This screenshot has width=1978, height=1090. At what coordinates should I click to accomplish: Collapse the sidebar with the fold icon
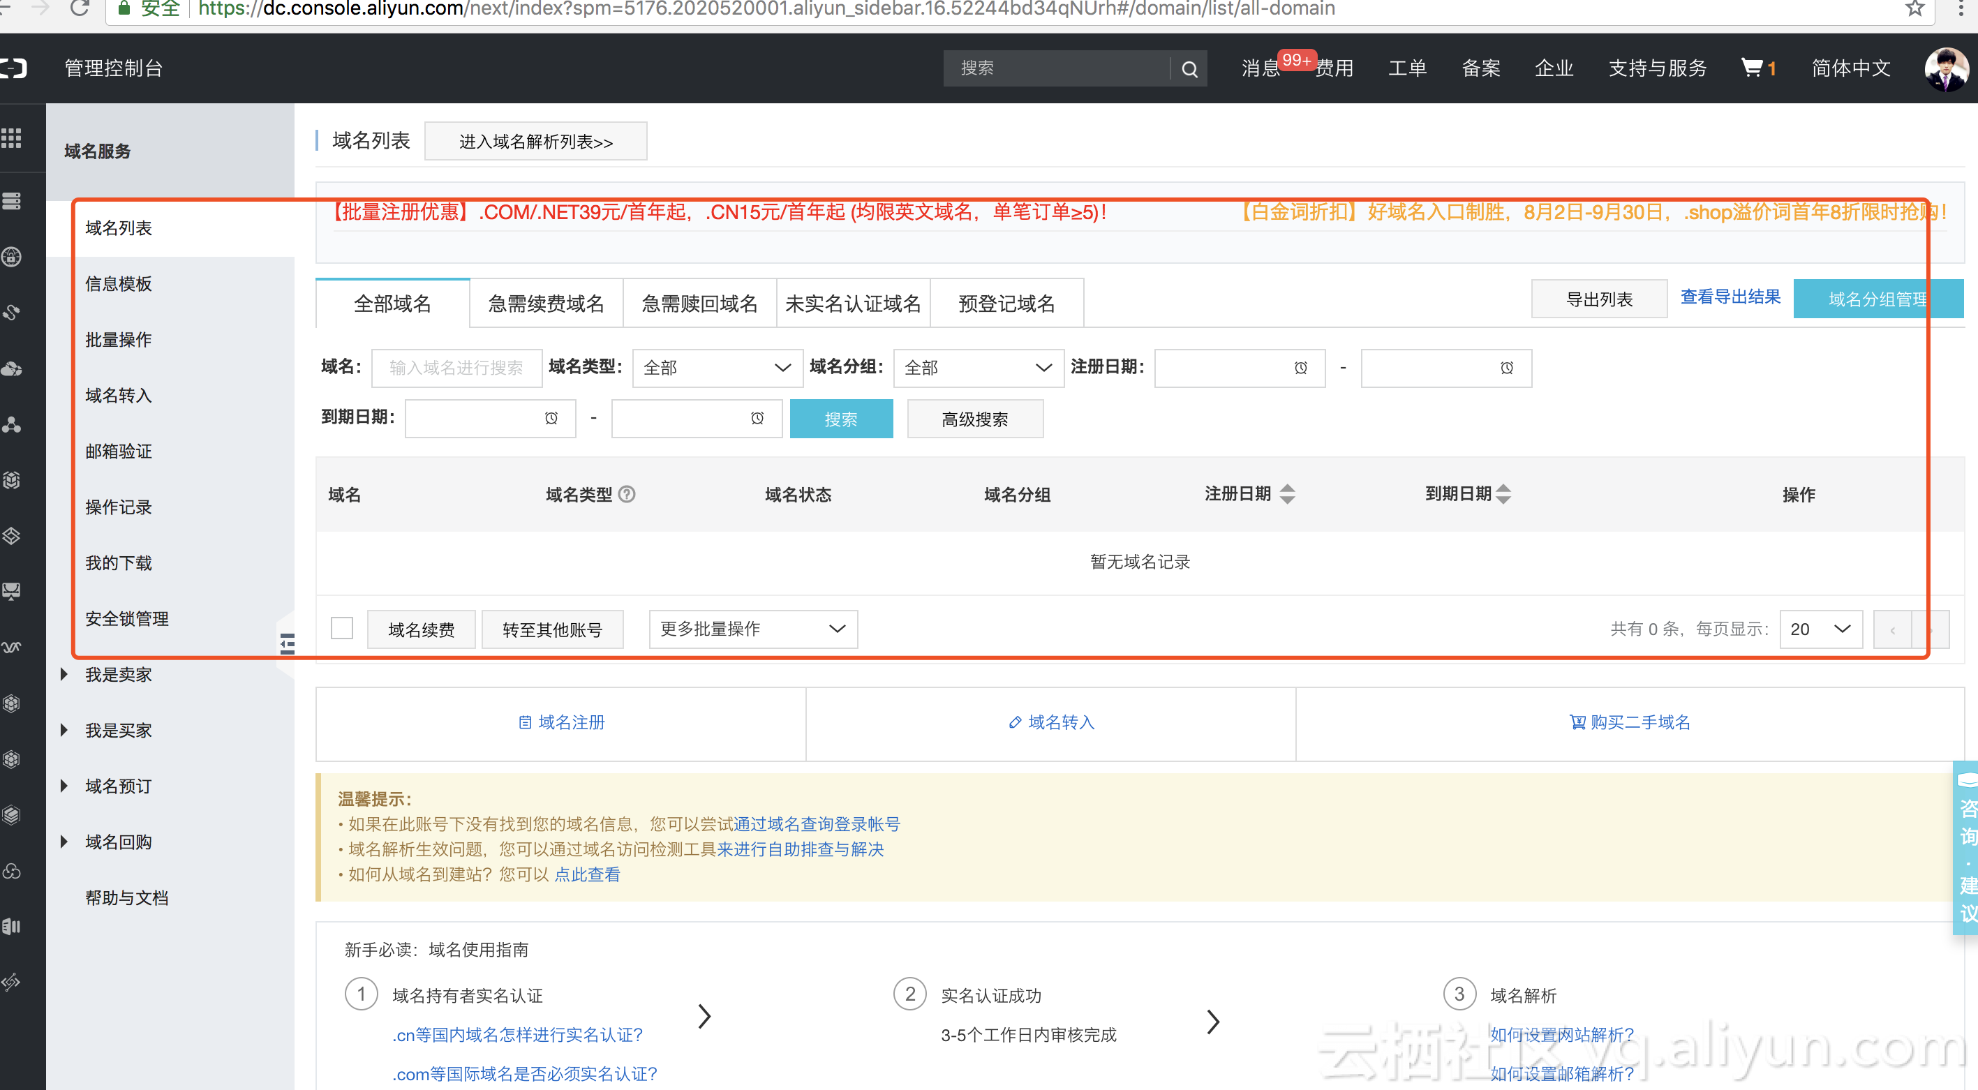click(x=287, y=643)
